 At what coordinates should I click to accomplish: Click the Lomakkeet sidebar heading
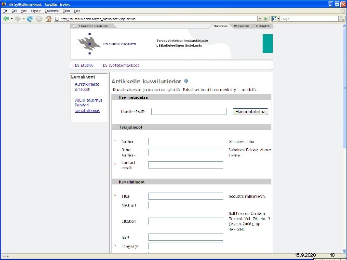pyautogui.click(x=83, y=77)
